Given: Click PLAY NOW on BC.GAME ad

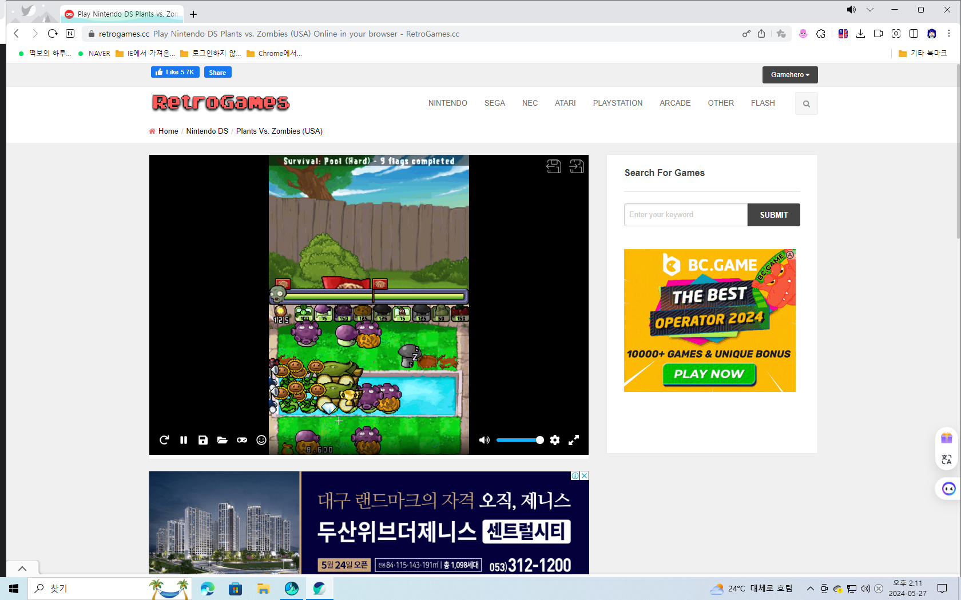Looking at the screenshot, I should coord(709,374).
